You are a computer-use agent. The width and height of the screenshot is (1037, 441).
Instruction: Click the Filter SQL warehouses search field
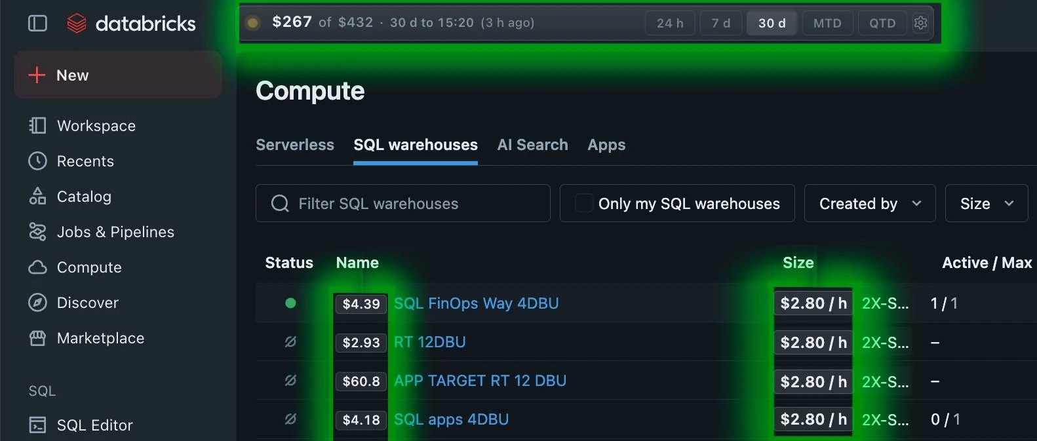pyautogui.click(x=402, y=204)
